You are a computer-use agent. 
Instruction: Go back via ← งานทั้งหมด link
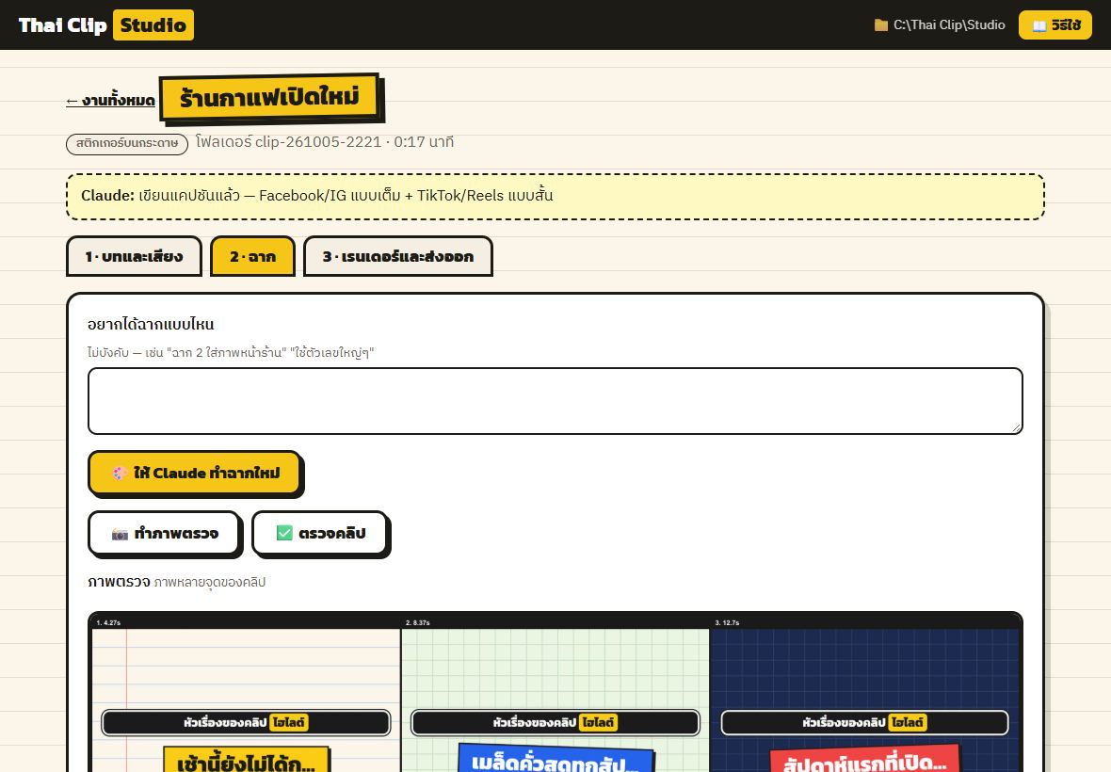coord(110,101)
